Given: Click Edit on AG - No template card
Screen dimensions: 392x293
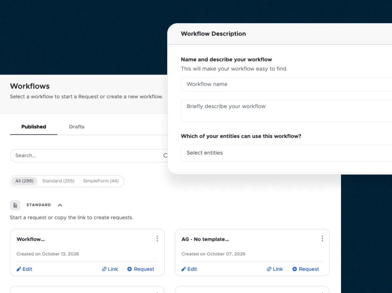Looking at the screenshot, I should coord(189,269).
